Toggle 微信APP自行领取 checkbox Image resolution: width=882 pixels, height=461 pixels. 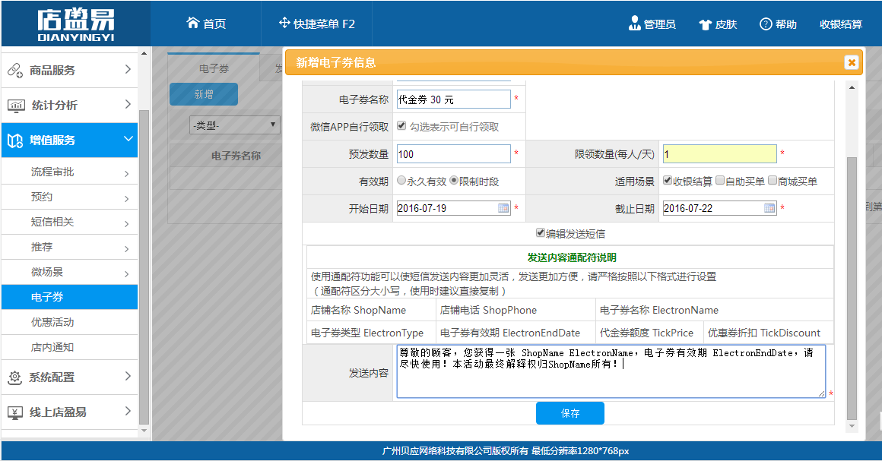(401, 125)
